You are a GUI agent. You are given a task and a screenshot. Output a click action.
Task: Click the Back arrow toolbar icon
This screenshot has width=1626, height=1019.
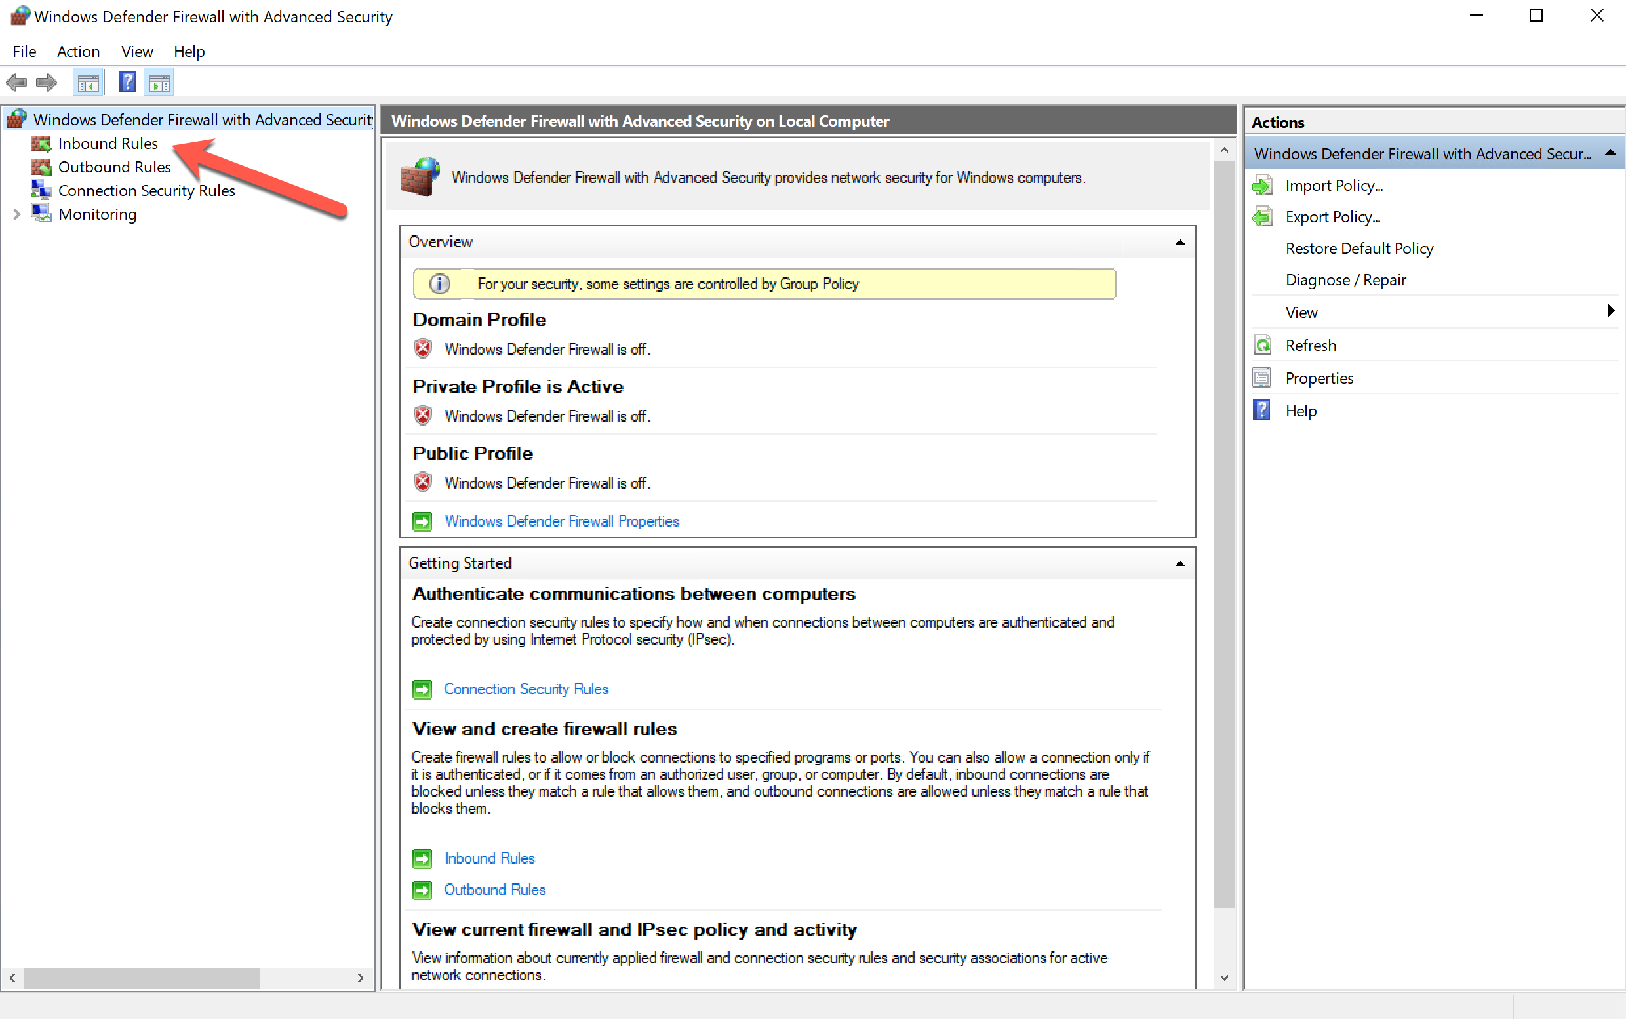16,83
